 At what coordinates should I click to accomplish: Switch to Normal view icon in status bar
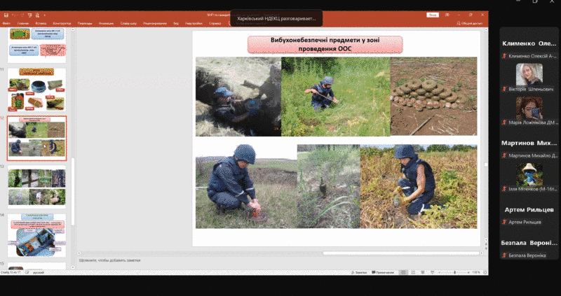[x=404, y=272]
